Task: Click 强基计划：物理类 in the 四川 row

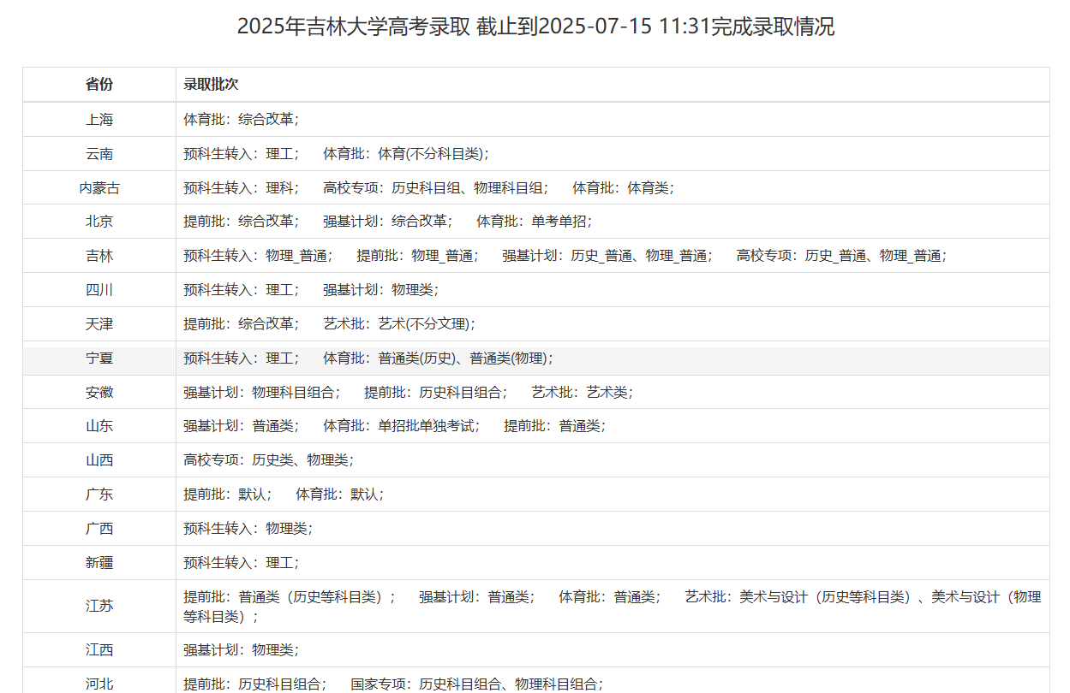Action: coord(380,290)
